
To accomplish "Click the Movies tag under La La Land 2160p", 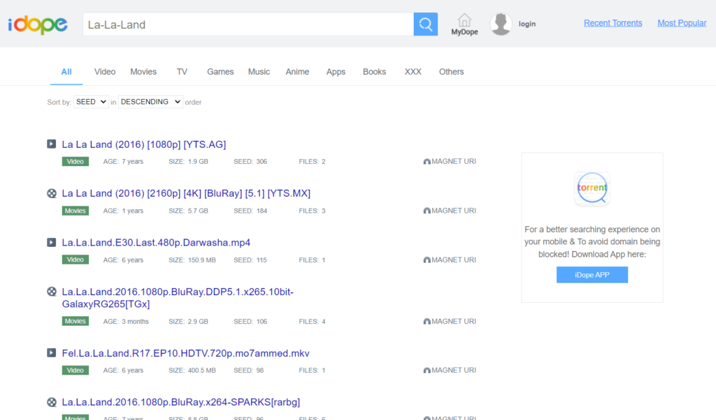I will coord(76,211).
